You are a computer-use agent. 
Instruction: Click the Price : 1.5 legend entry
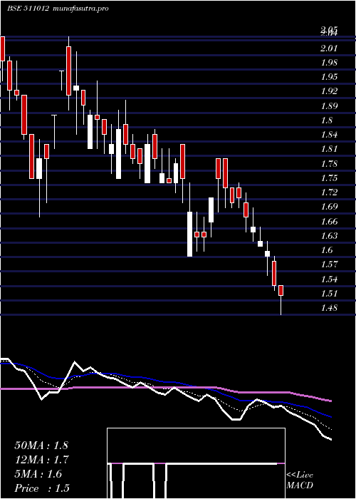coord(42,488)
